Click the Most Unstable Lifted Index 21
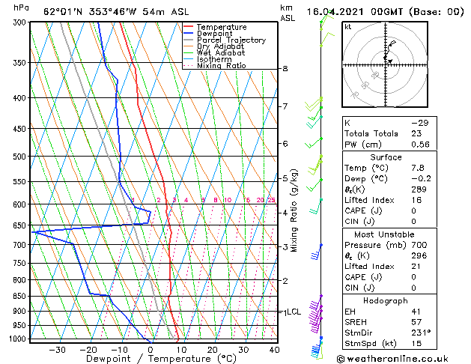This screenshot has height=364, width=471. pyautogui.click(x=416, y=267)
